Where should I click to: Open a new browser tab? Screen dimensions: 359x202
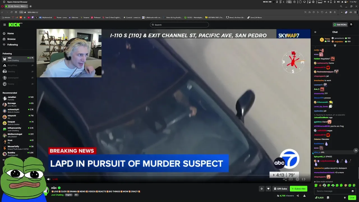coord(30,6)
